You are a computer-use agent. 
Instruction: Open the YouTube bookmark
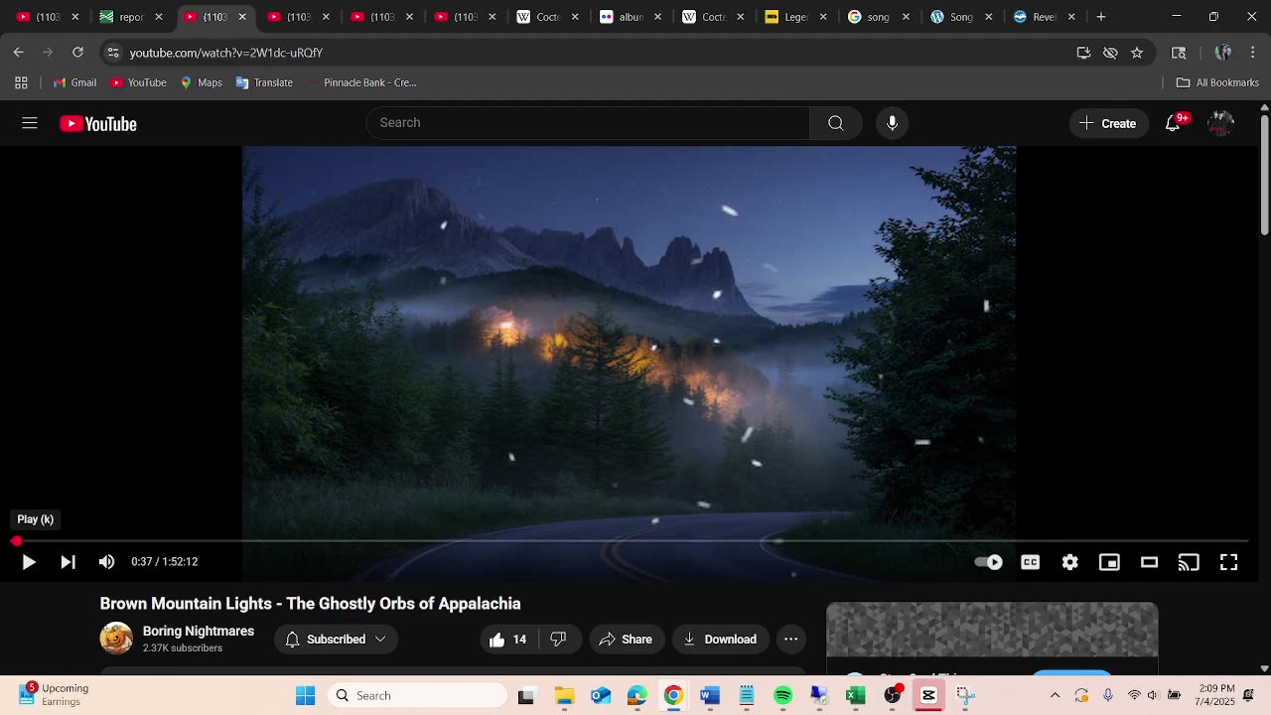pos(138,82)
